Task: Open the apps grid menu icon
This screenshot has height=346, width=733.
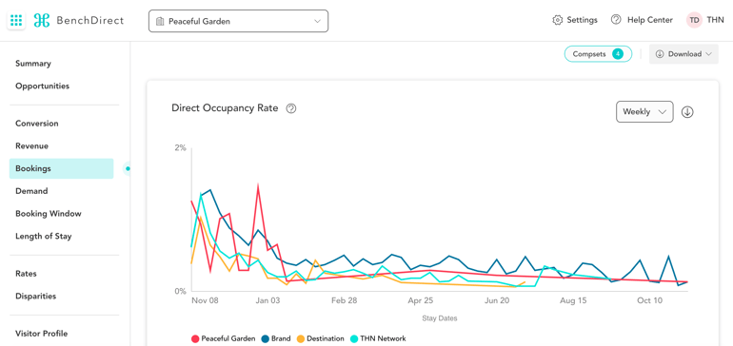Action: (16, 21)
